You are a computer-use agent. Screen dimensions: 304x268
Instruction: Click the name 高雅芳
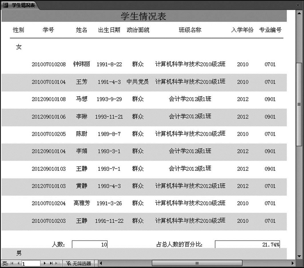(82, 203)
